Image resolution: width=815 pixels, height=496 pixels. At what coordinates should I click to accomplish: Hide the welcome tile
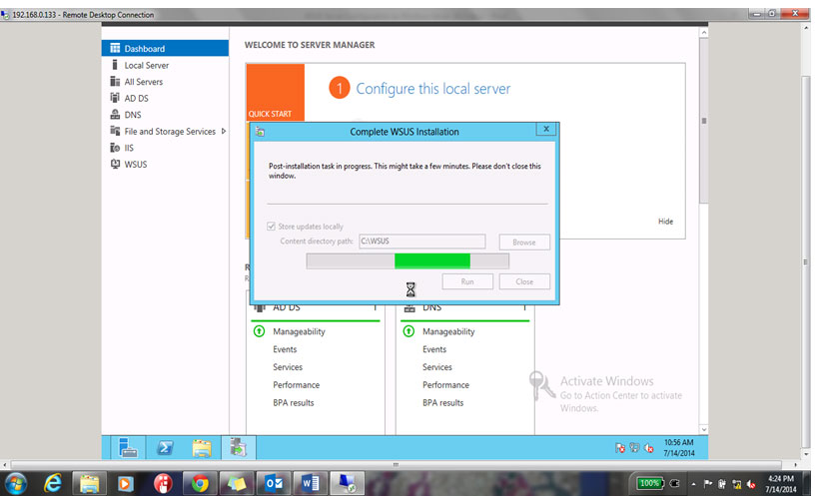pyautogui.click(x=665, y=222)
